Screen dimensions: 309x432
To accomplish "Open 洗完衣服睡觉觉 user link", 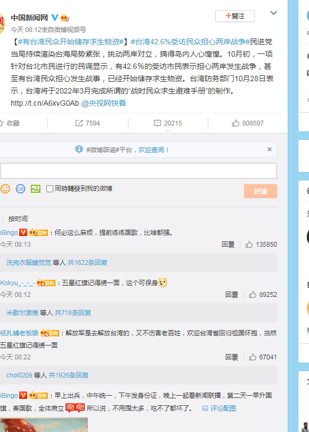I will click(x=29, y=263).
